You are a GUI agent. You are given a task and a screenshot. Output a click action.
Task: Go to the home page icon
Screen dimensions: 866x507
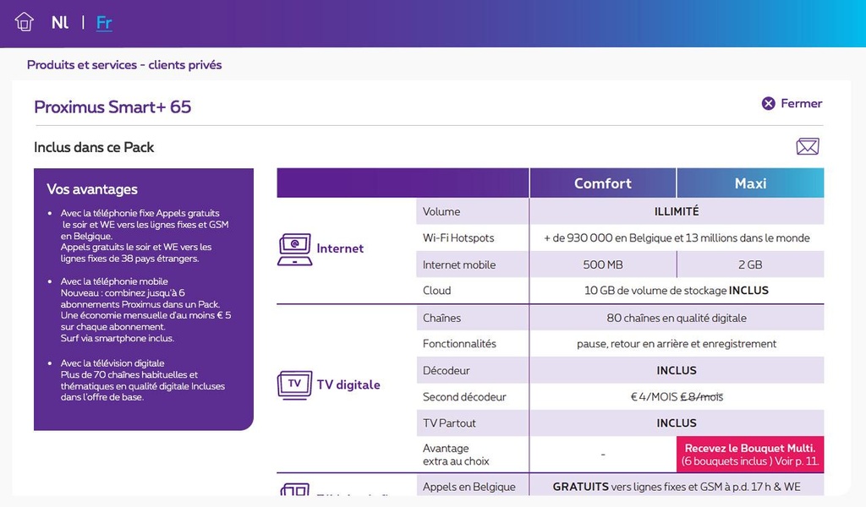point(25,22)
